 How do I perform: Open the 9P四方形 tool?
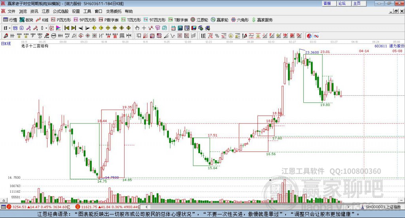[x=85, y=20]
